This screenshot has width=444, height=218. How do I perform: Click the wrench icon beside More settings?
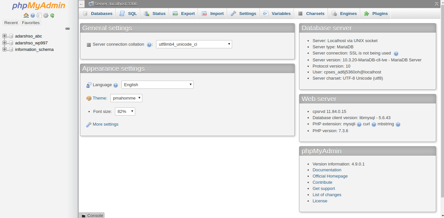point(89,124)
